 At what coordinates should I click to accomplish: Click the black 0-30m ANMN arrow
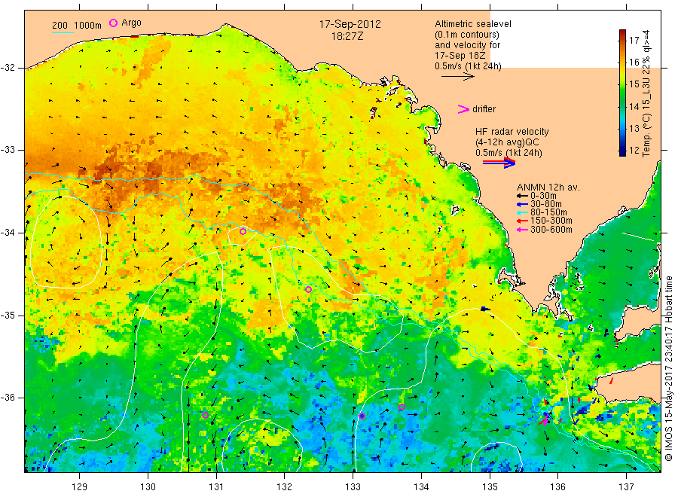pyautogui.click(x=522, y=196)
